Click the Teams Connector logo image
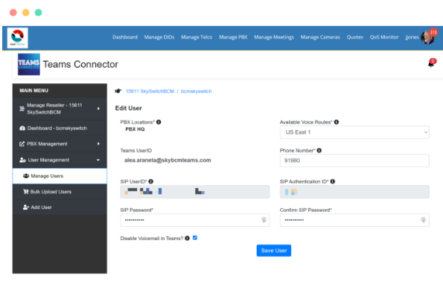The width and height of the screenshot is (443, 284). click(29, 64)
